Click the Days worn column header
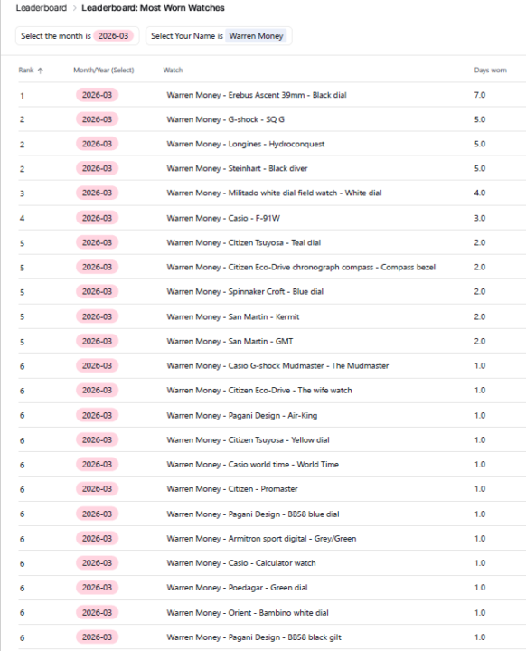Viewport: 526px width, 651px height. pyautogui.click(x=490, y=71)
